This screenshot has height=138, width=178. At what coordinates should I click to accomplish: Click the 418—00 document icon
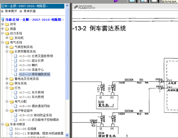16,106
